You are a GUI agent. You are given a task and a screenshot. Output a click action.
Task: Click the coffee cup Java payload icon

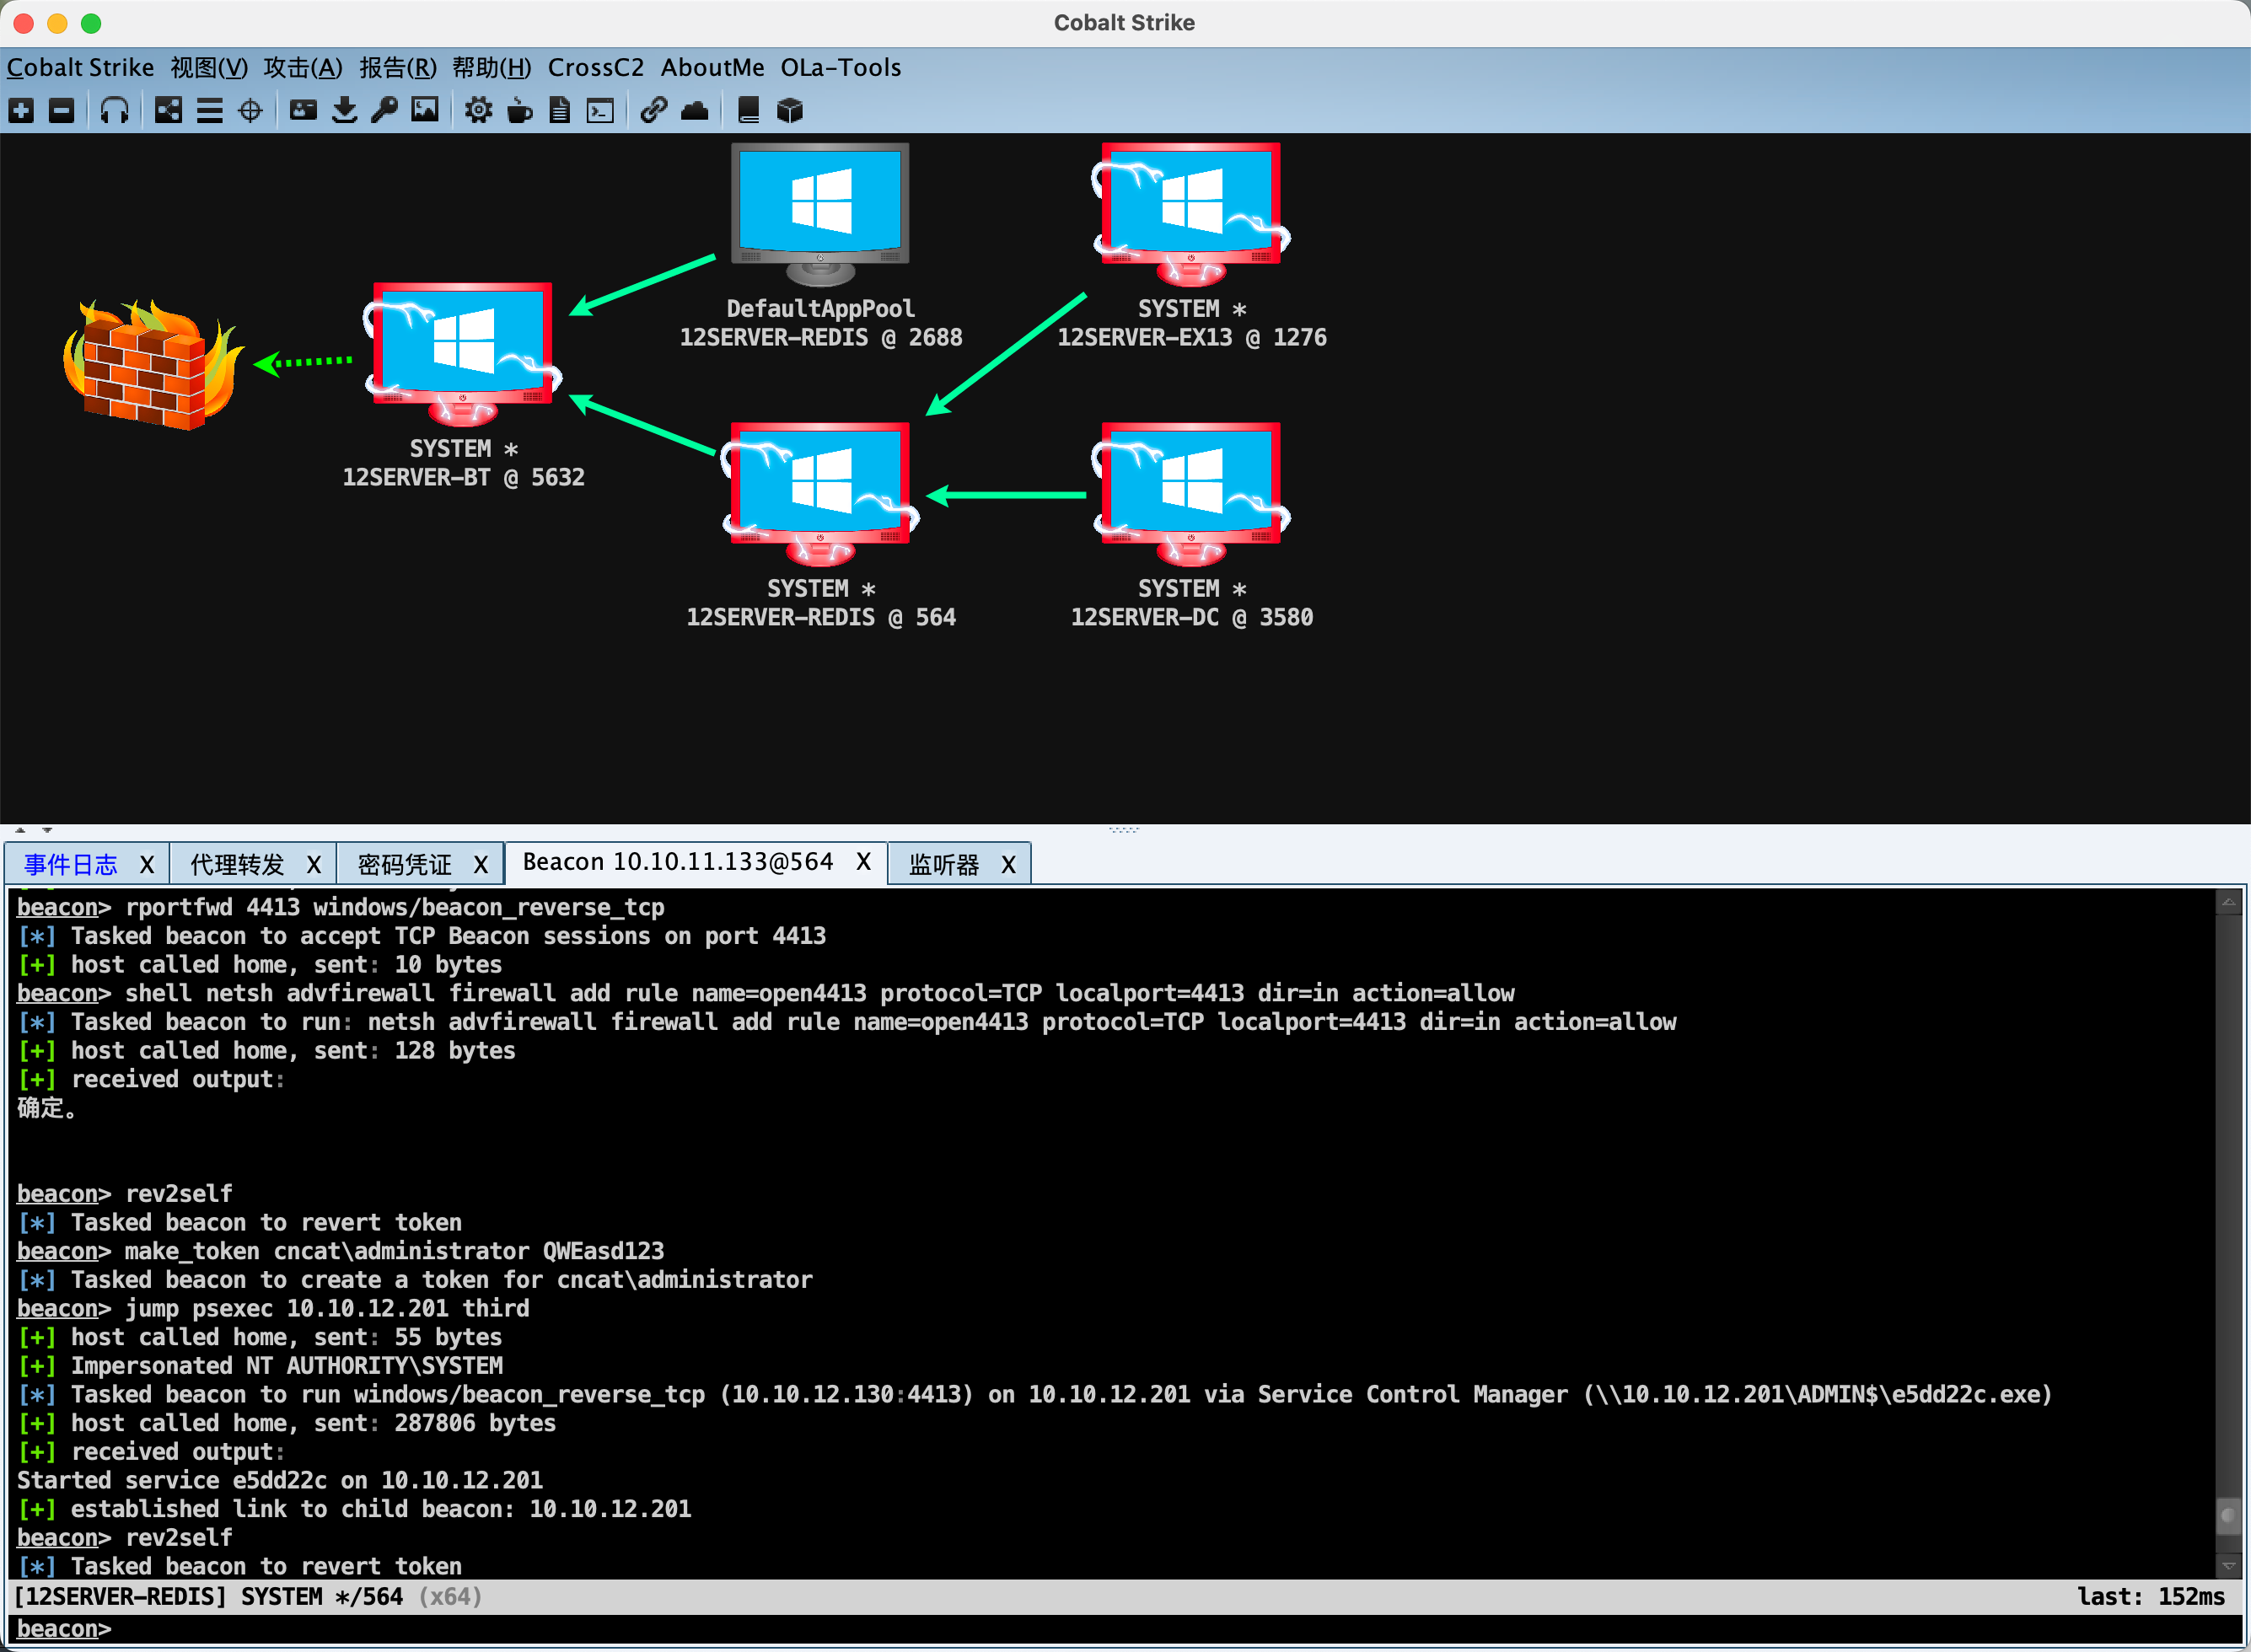pyautogui.click(x=519, y=110)
